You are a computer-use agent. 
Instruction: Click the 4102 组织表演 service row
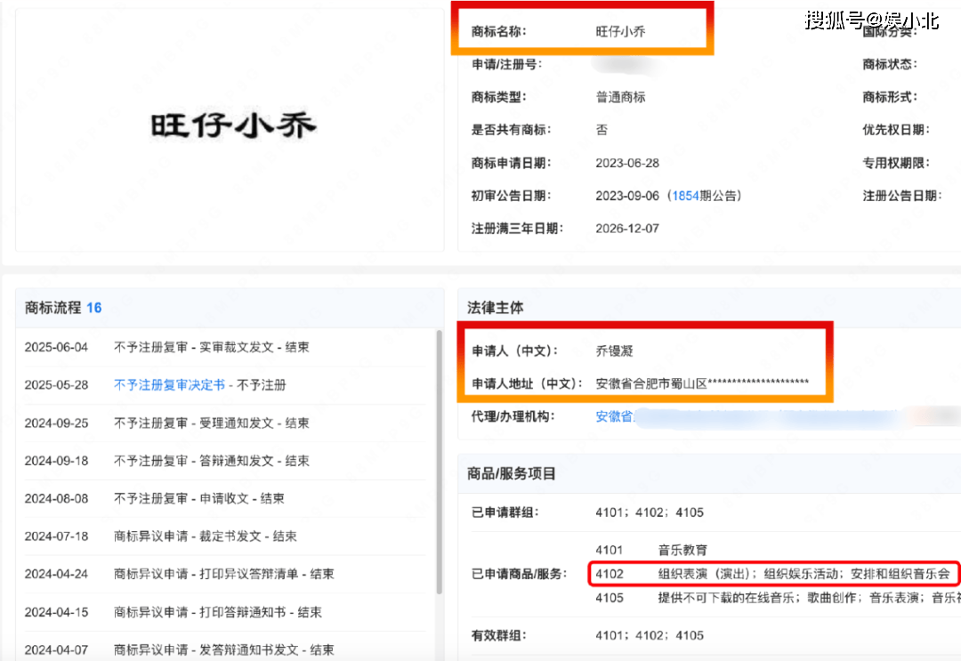(773, 574)
